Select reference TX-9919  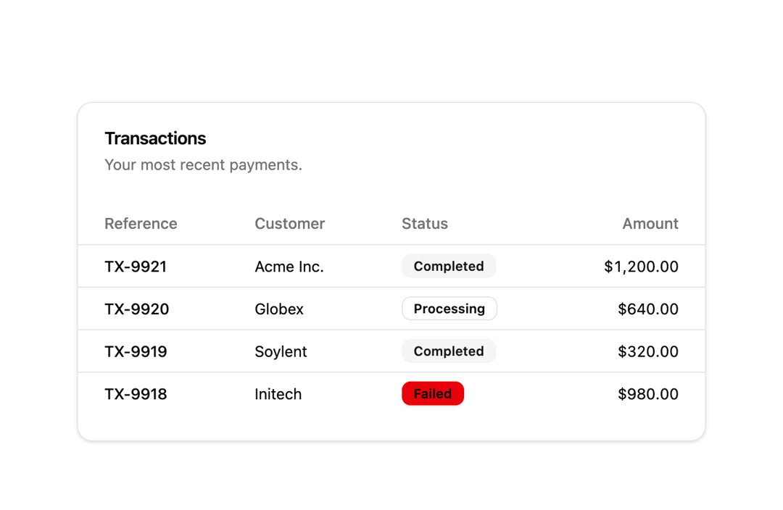[136, 351]
